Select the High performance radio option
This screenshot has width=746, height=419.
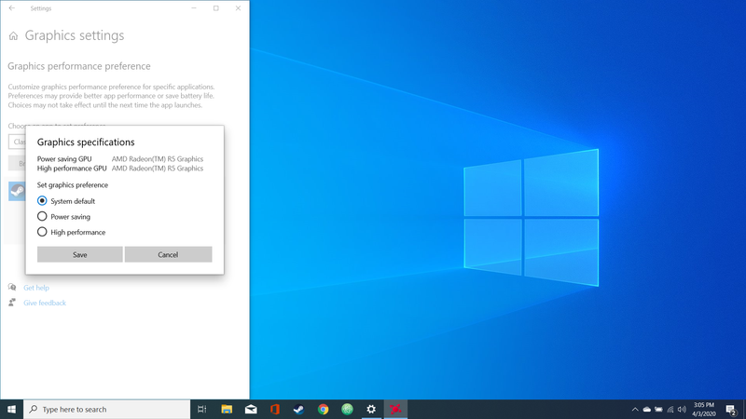[x=42, y=232]
